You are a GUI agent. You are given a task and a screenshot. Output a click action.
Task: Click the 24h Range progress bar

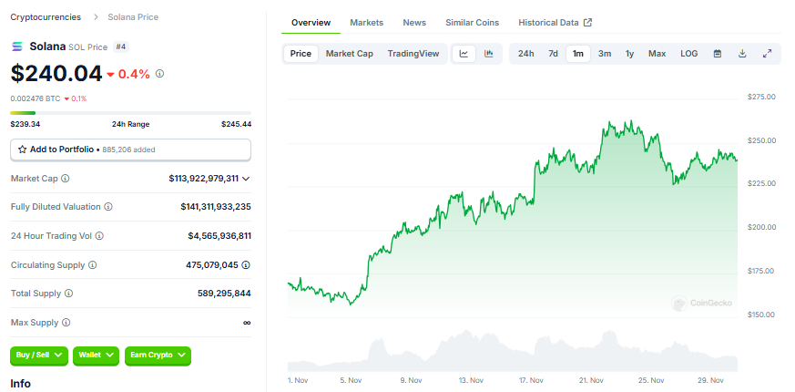click(130, 113)
